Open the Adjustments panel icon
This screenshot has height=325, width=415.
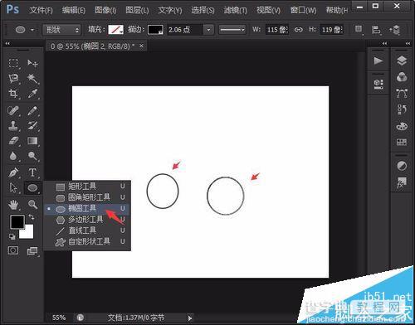tap(402, 166)
